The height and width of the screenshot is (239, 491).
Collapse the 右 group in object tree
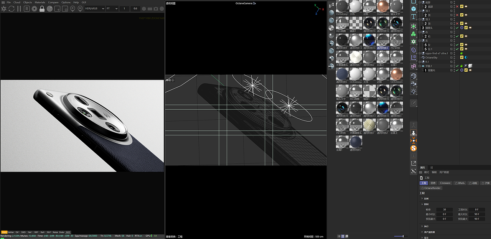pos(420,32)
